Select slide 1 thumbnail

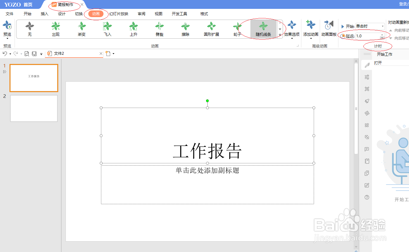coord(34,78)
